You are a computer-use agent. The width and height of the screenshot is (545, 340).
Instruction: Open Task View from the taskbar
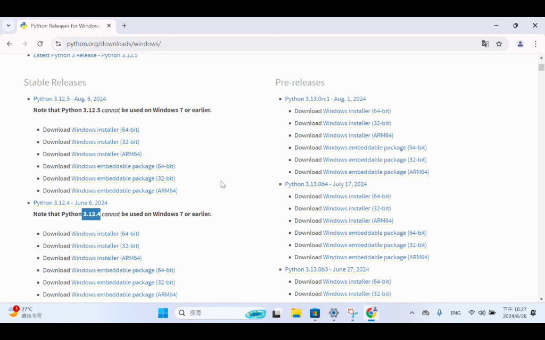click(277, 313)
